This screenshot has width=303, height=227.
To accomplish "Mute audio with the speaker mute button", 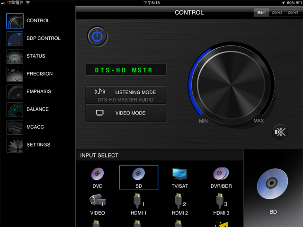I will 280,132.
